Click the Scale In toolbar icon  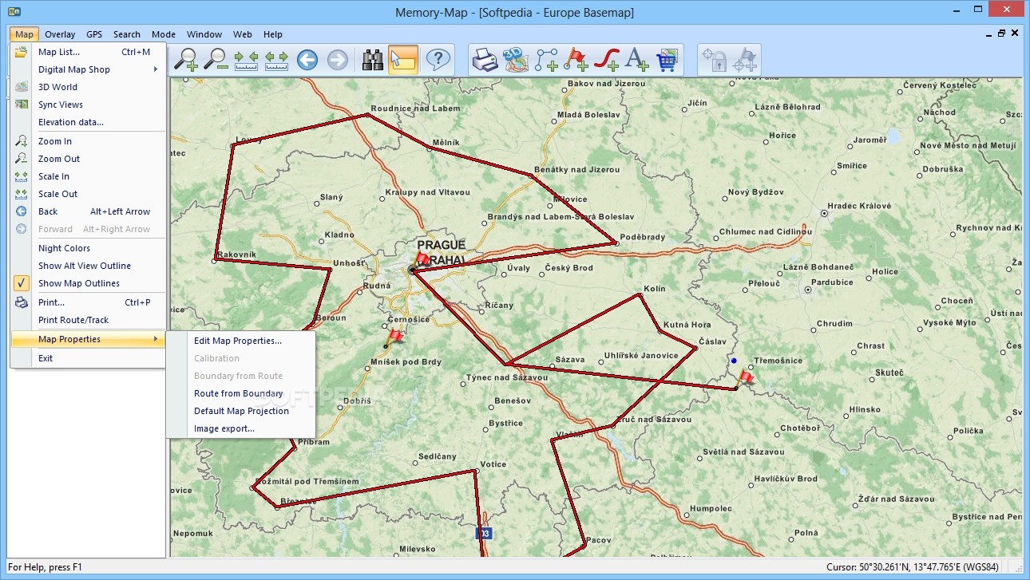[246, 60]
